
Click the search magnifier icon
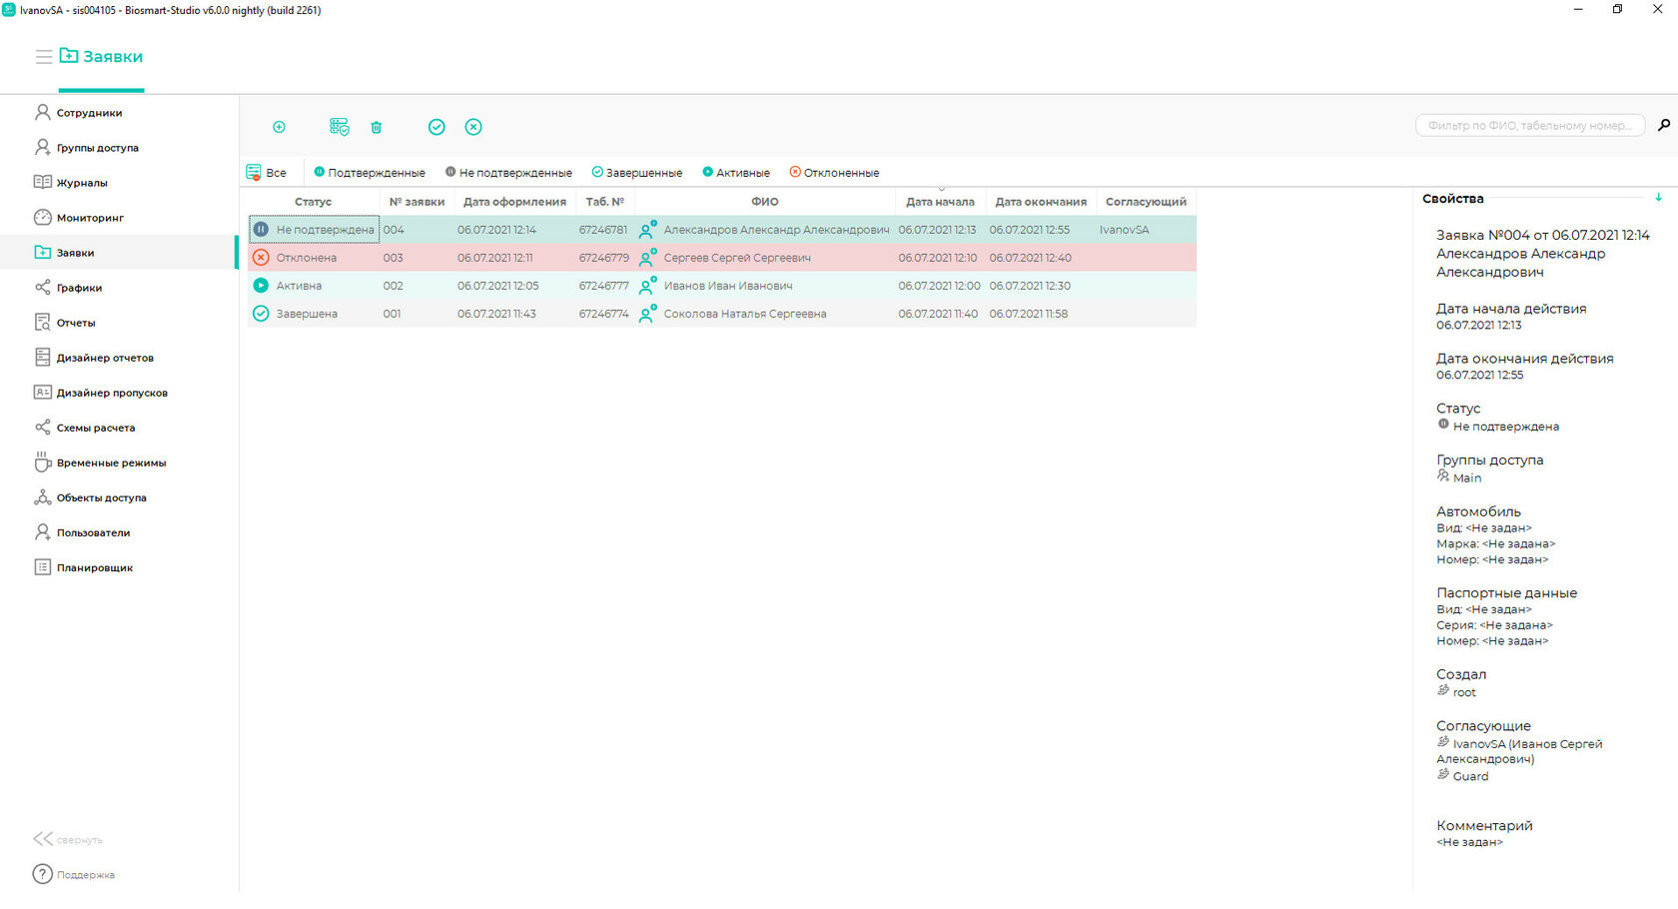pyautogui.click(x=1664, y=125)
